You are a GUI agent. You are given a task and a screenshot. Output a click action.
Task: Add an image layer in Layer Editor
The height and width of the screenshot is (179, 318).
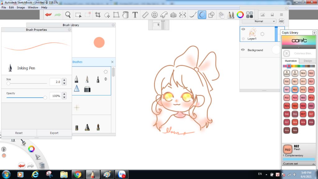[263, 15]
